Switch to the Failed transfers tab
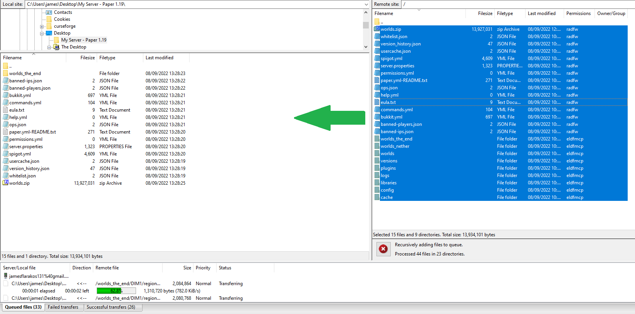Image resolution: width=635 pixels, height=314 pixels. [x=63, y=307]
